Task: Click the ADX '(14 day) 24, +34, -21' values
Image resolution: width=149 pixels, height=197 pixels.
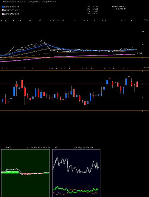Action: [x=84, y=147]
